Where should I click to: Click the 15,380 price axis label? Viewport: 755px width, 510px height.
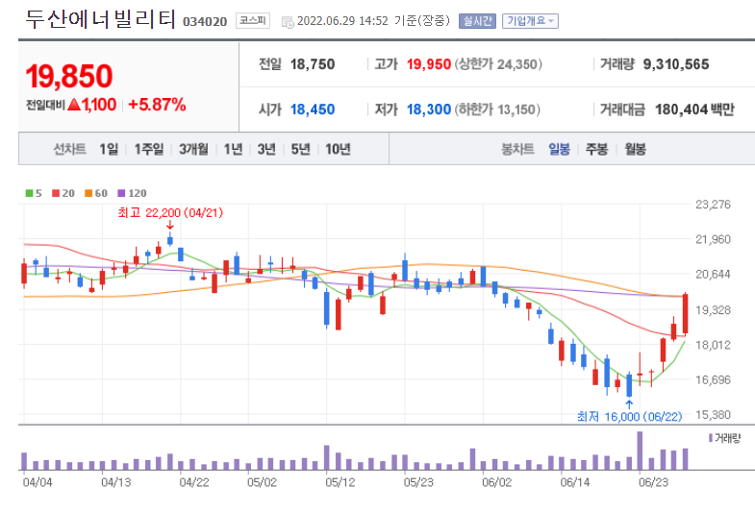713,415
